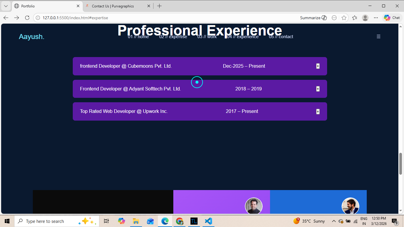
Task: Go back using the browser back arrow
Action: (x=6, y=18)
